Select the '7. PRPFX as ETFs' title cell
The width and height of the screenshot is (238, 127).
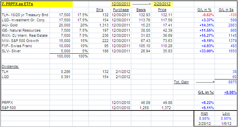coord(37,4)
